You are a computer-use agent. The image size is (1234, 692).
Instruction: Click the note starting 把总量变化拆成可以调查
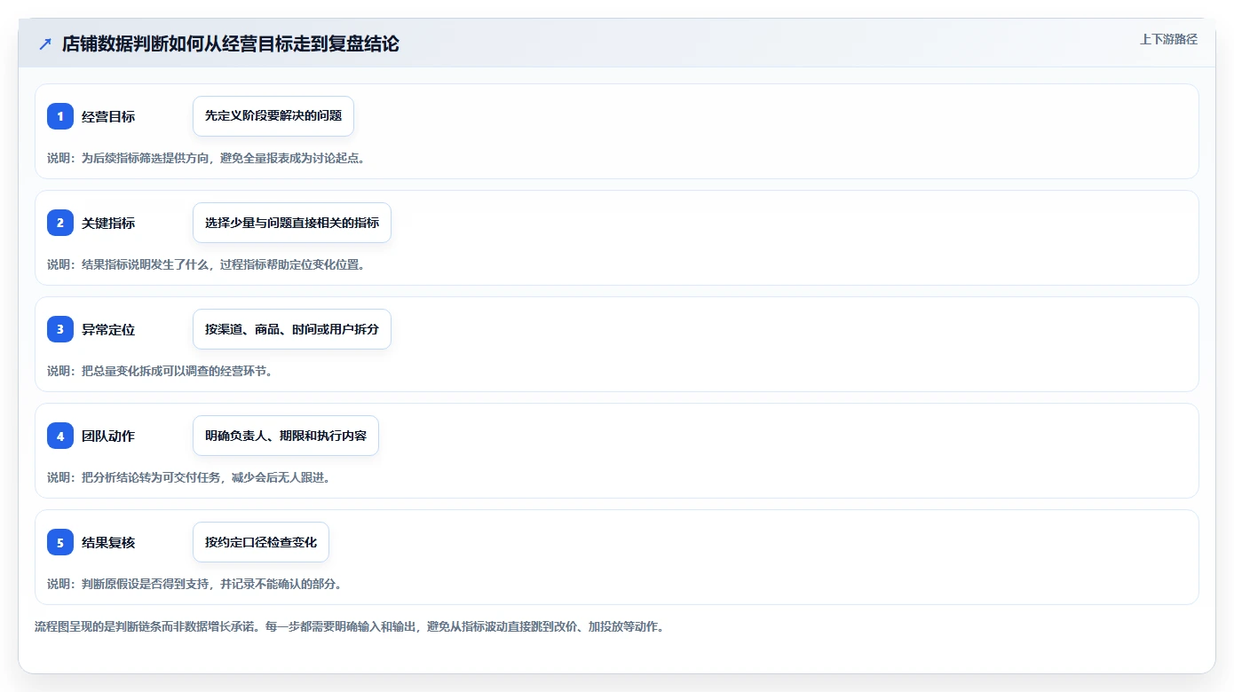click(160, 371)
